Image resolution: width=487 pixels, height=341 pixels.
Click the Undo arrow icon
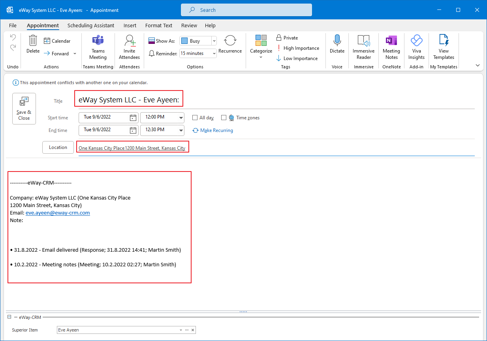[13, 38]
